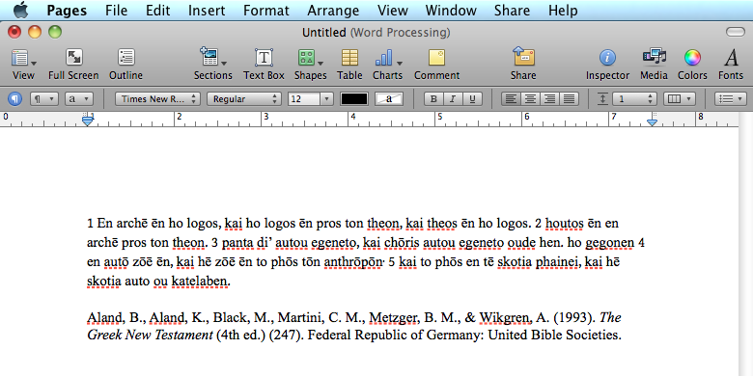The image size is (753, 376).
Task: Click "United Bible Societies" in the citation
Action: pos(555,335)
